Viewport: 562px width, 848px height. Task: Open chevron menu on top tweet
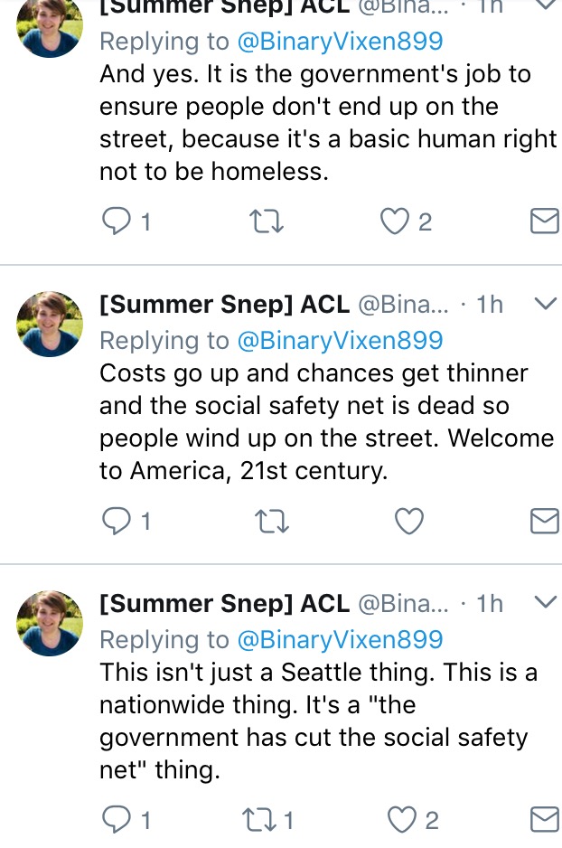[x=545, y=5]
